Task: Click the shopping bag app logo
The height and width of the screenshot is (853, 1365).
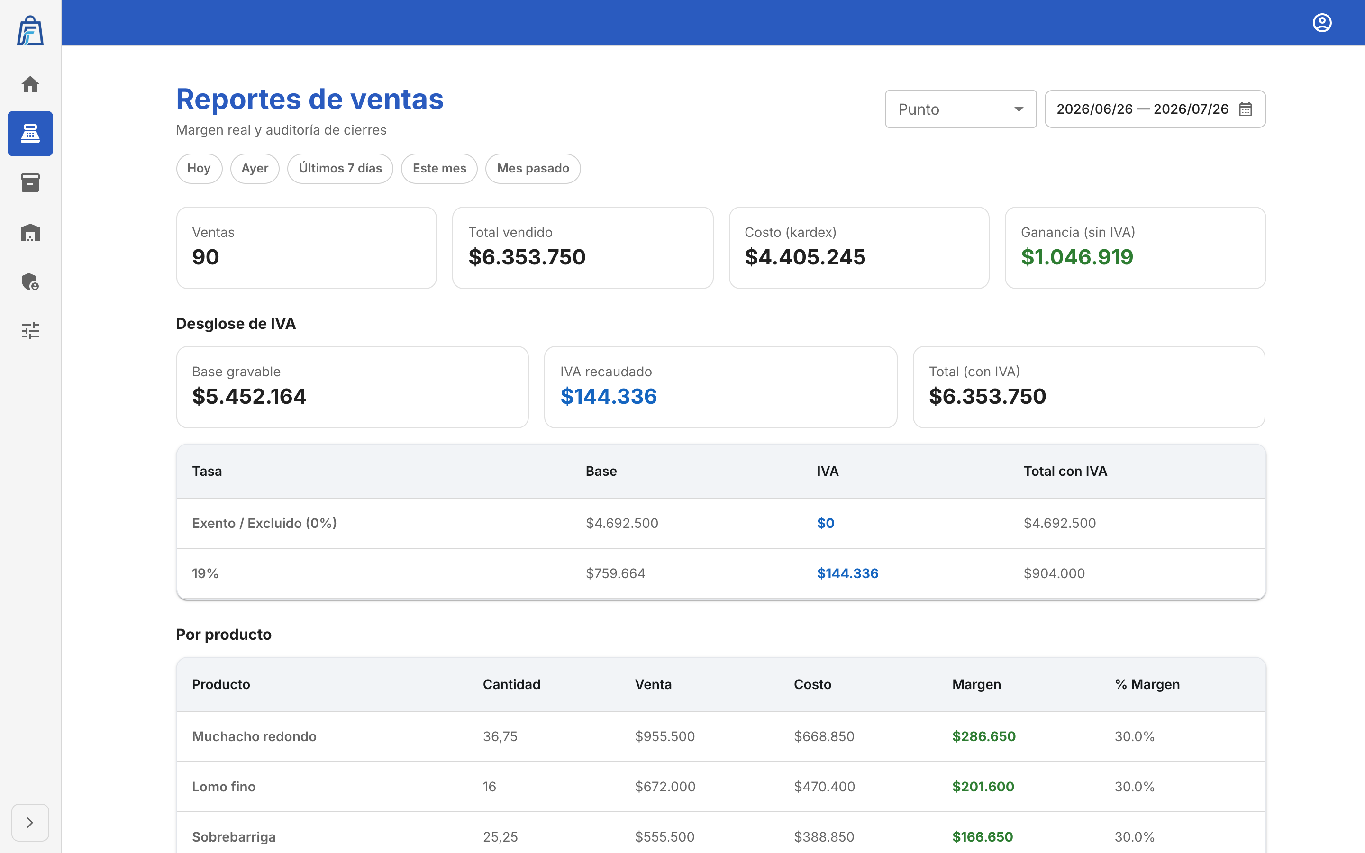Action: tap(30, 30)
